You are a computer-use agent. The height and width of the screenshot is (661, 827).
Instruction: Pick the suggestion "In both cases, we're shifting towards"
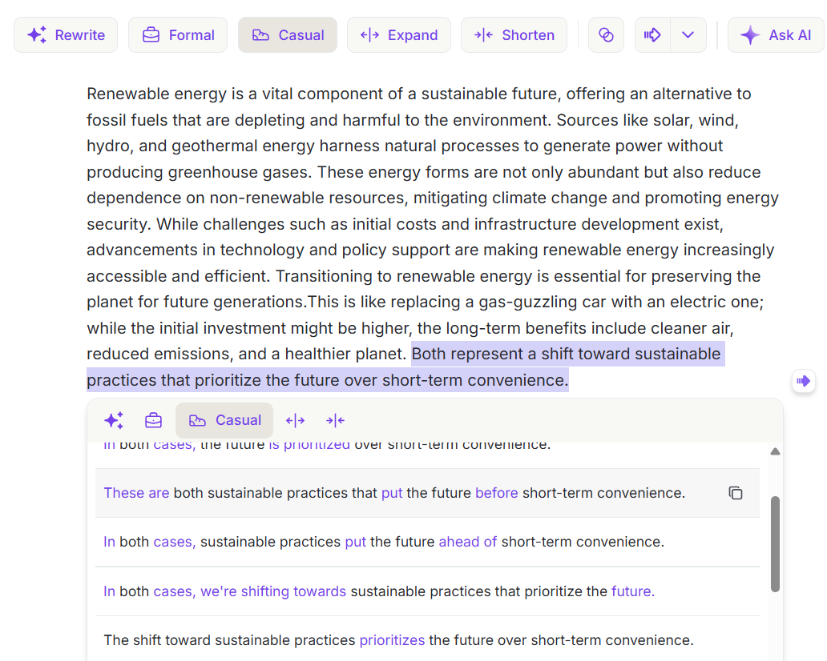click(379, 591)
